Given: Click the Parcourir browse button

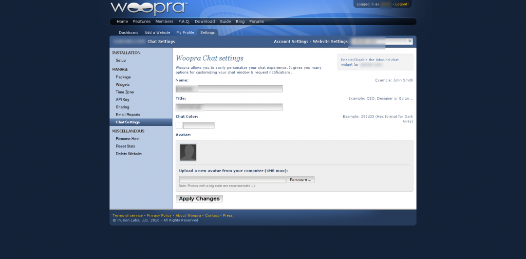Looking at the screenshot, I should click(300, 179).
